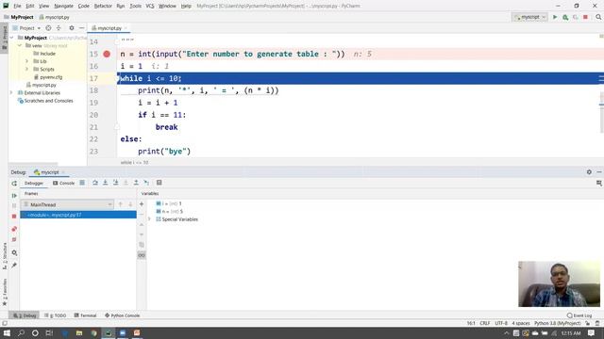Open File Explorer from taskbar

pos(79,332)
